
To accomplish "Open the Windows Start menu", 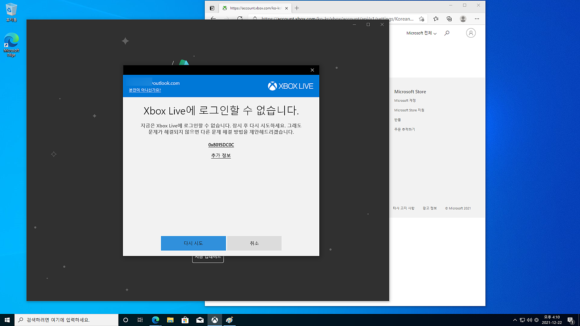I will coord(7,320).
